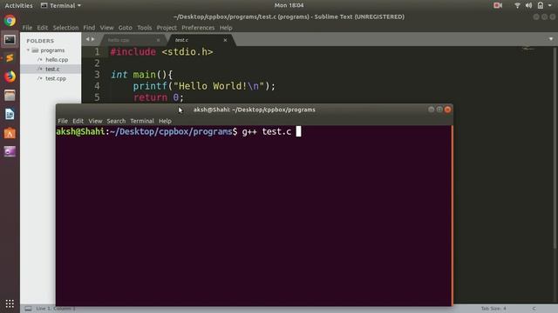The width and height of the screenshot is (558, 313).
Task: Click the printf line in the editor
Action: click(x=204, y=86)
